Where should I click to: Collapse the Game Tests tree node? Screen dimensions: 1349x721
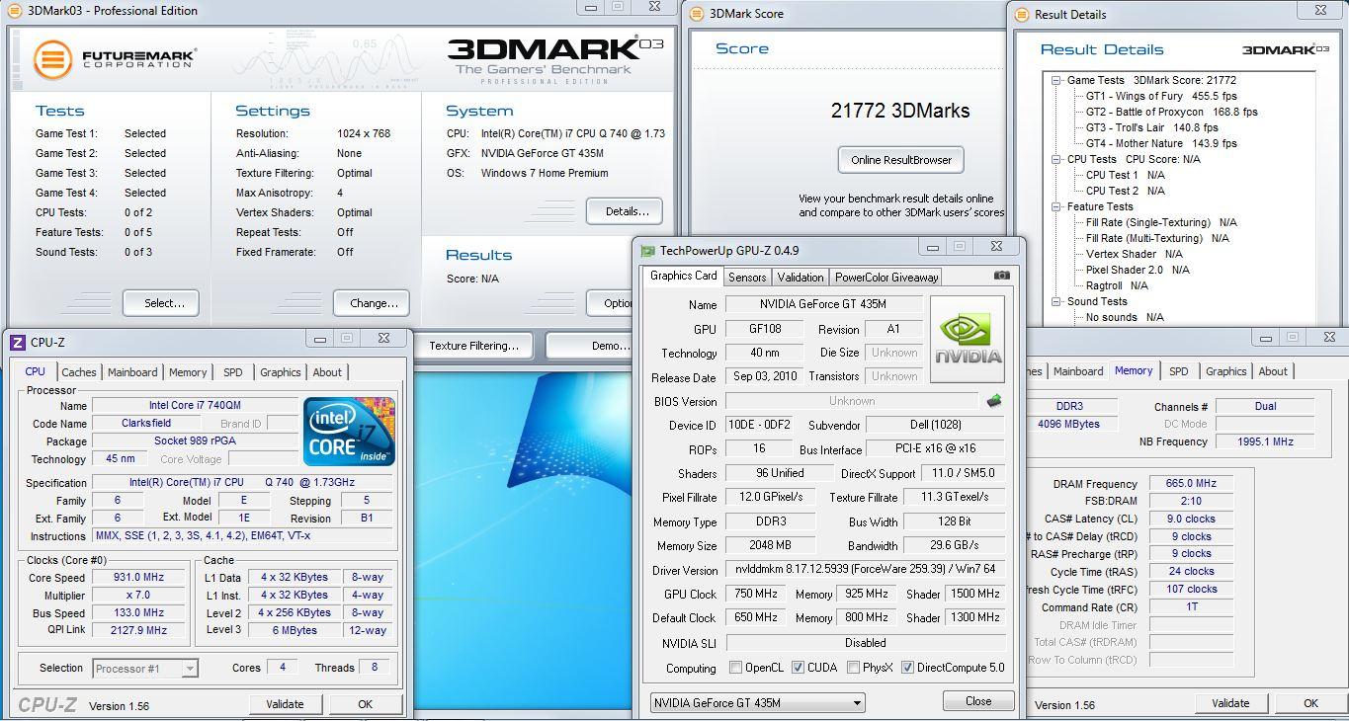click(1056, 80)
